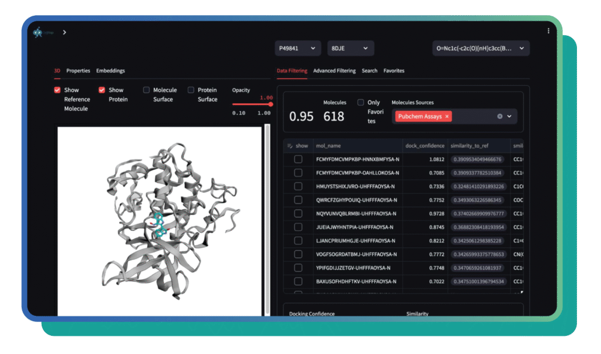Enable the Protein Surface checkbox

coord(191,90)
